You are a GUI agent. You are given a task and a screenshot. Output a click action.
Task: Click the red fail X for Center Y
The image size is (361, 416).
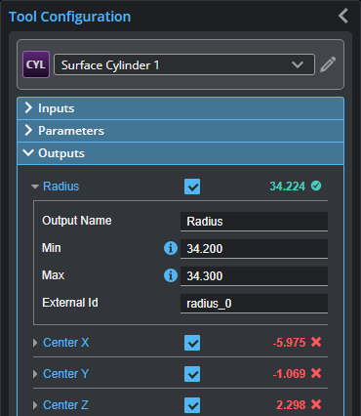click(316, 373)
